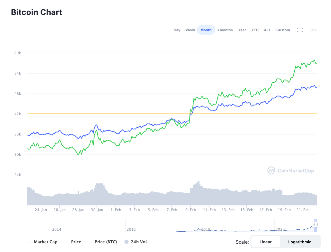Toggle the Price (BTC) series in legend

click(x=102, y=242)
